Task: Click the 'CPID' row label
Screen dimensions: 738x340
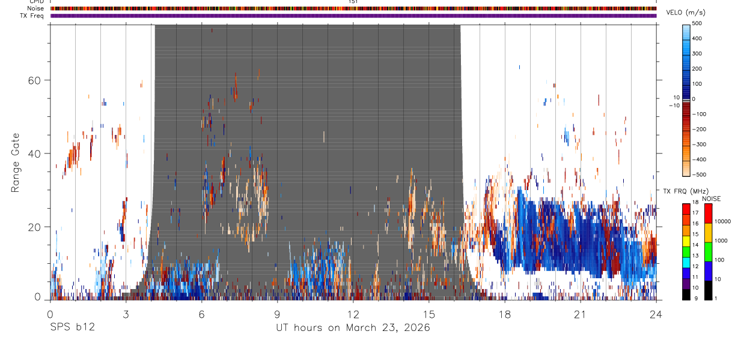Action: (x=36, y=2)
